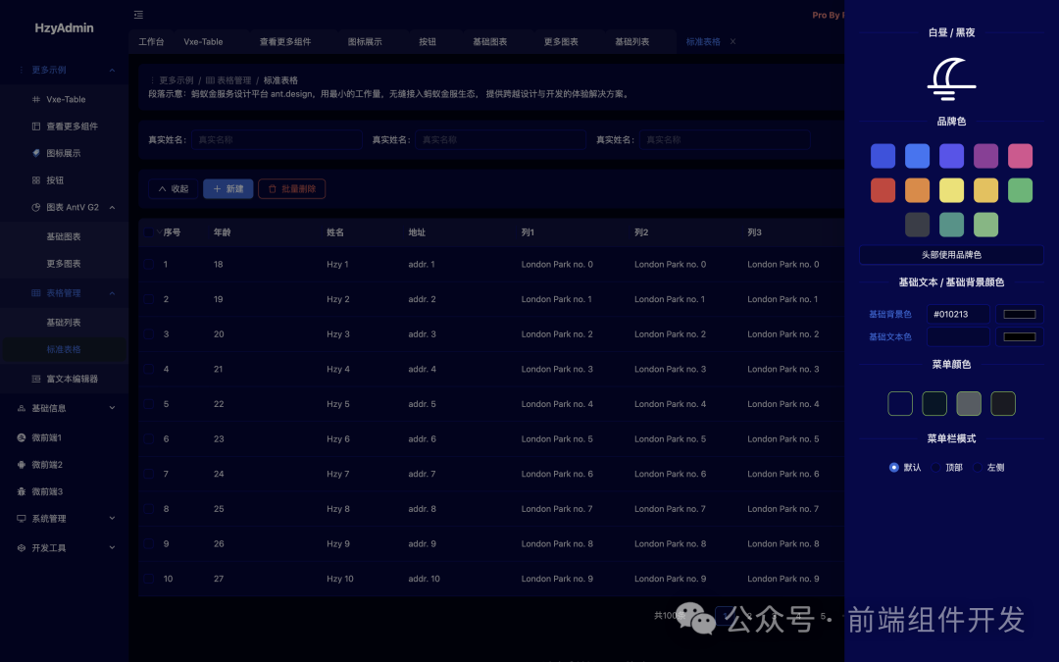Viewport: 1059px width, 662px height.
Task: Check the row with Hzy 5
Action: [x=149, y=404]
